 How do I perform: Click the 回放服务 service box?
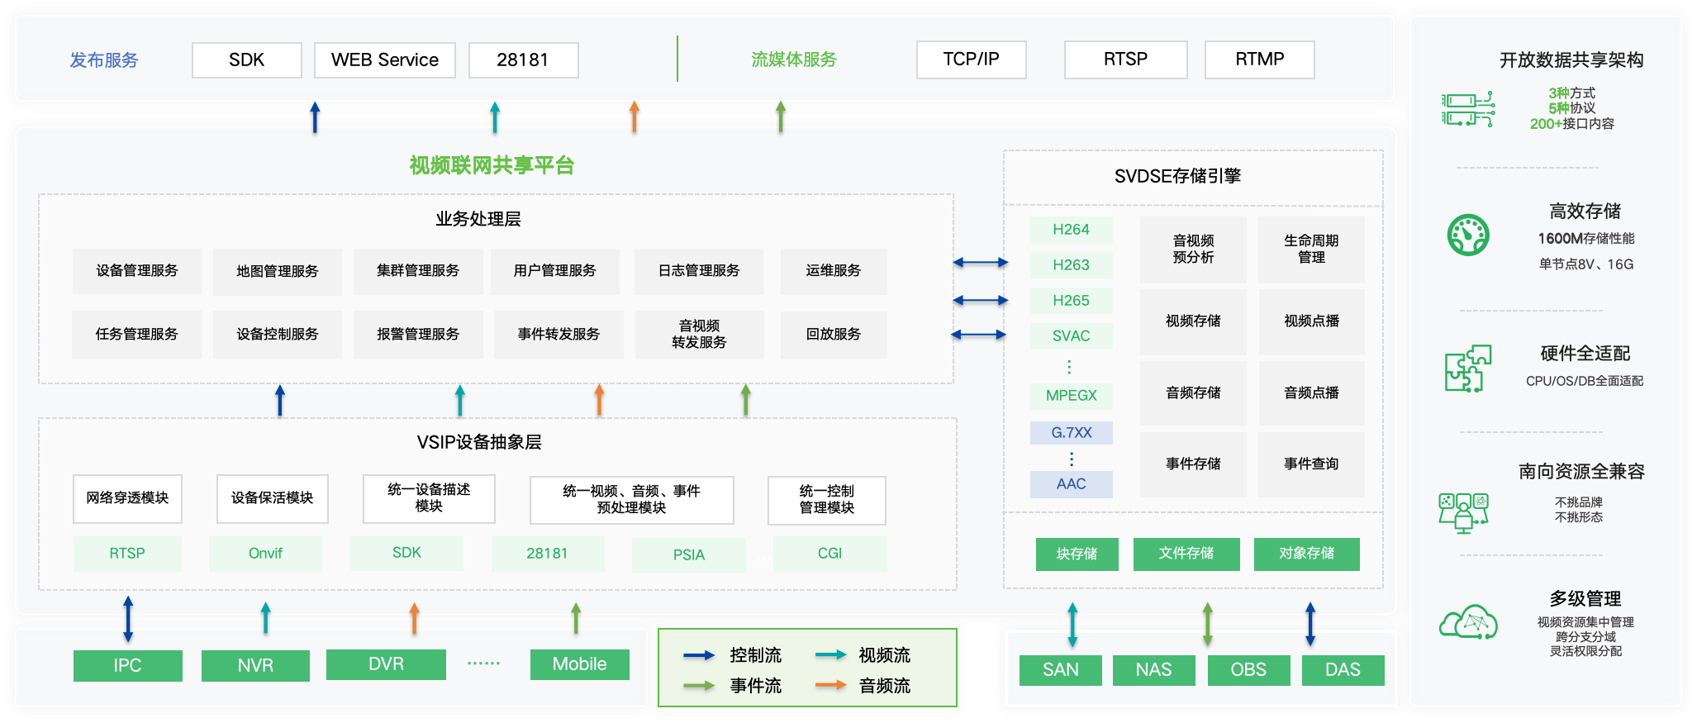coord(833,334)
